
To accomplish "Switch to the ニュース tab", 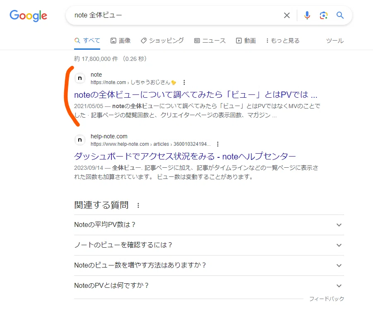I will point(210,41).
